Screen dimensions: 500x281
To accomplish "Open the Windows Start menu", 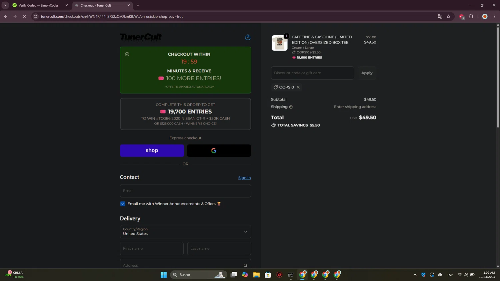I will (x=163, y=275).
